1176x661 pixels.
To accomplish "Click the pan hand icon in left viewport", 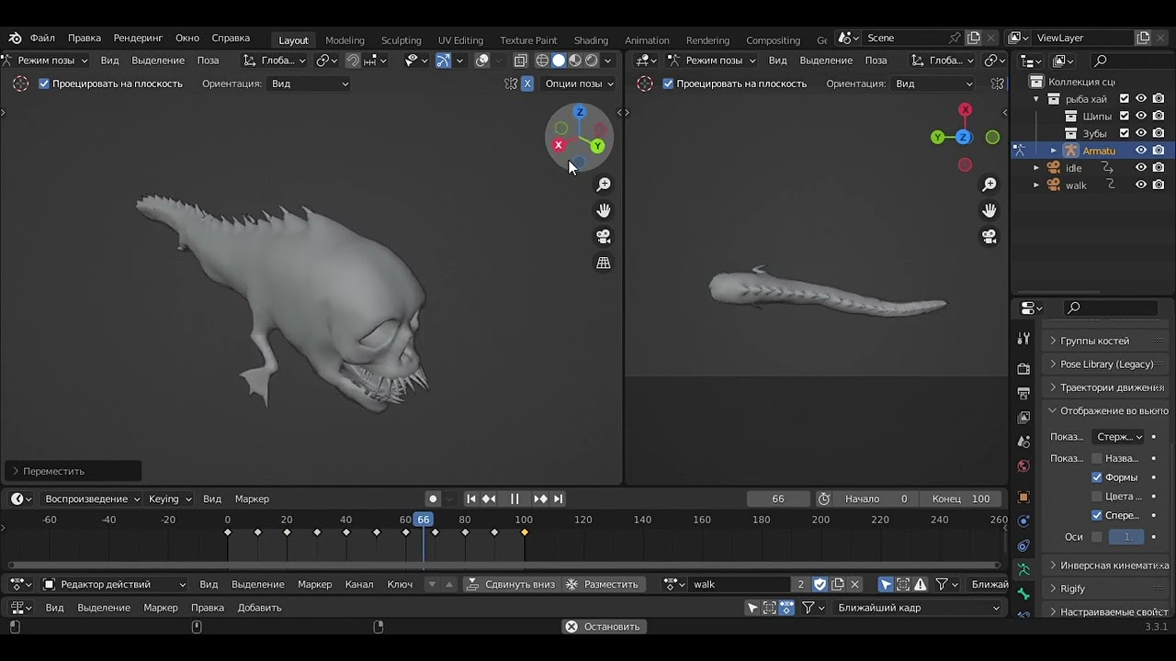I will tap(604, 210).
